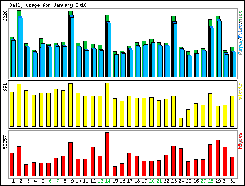Click green weekend day 27 label
The image size is (245, 186).
point(203,181)
